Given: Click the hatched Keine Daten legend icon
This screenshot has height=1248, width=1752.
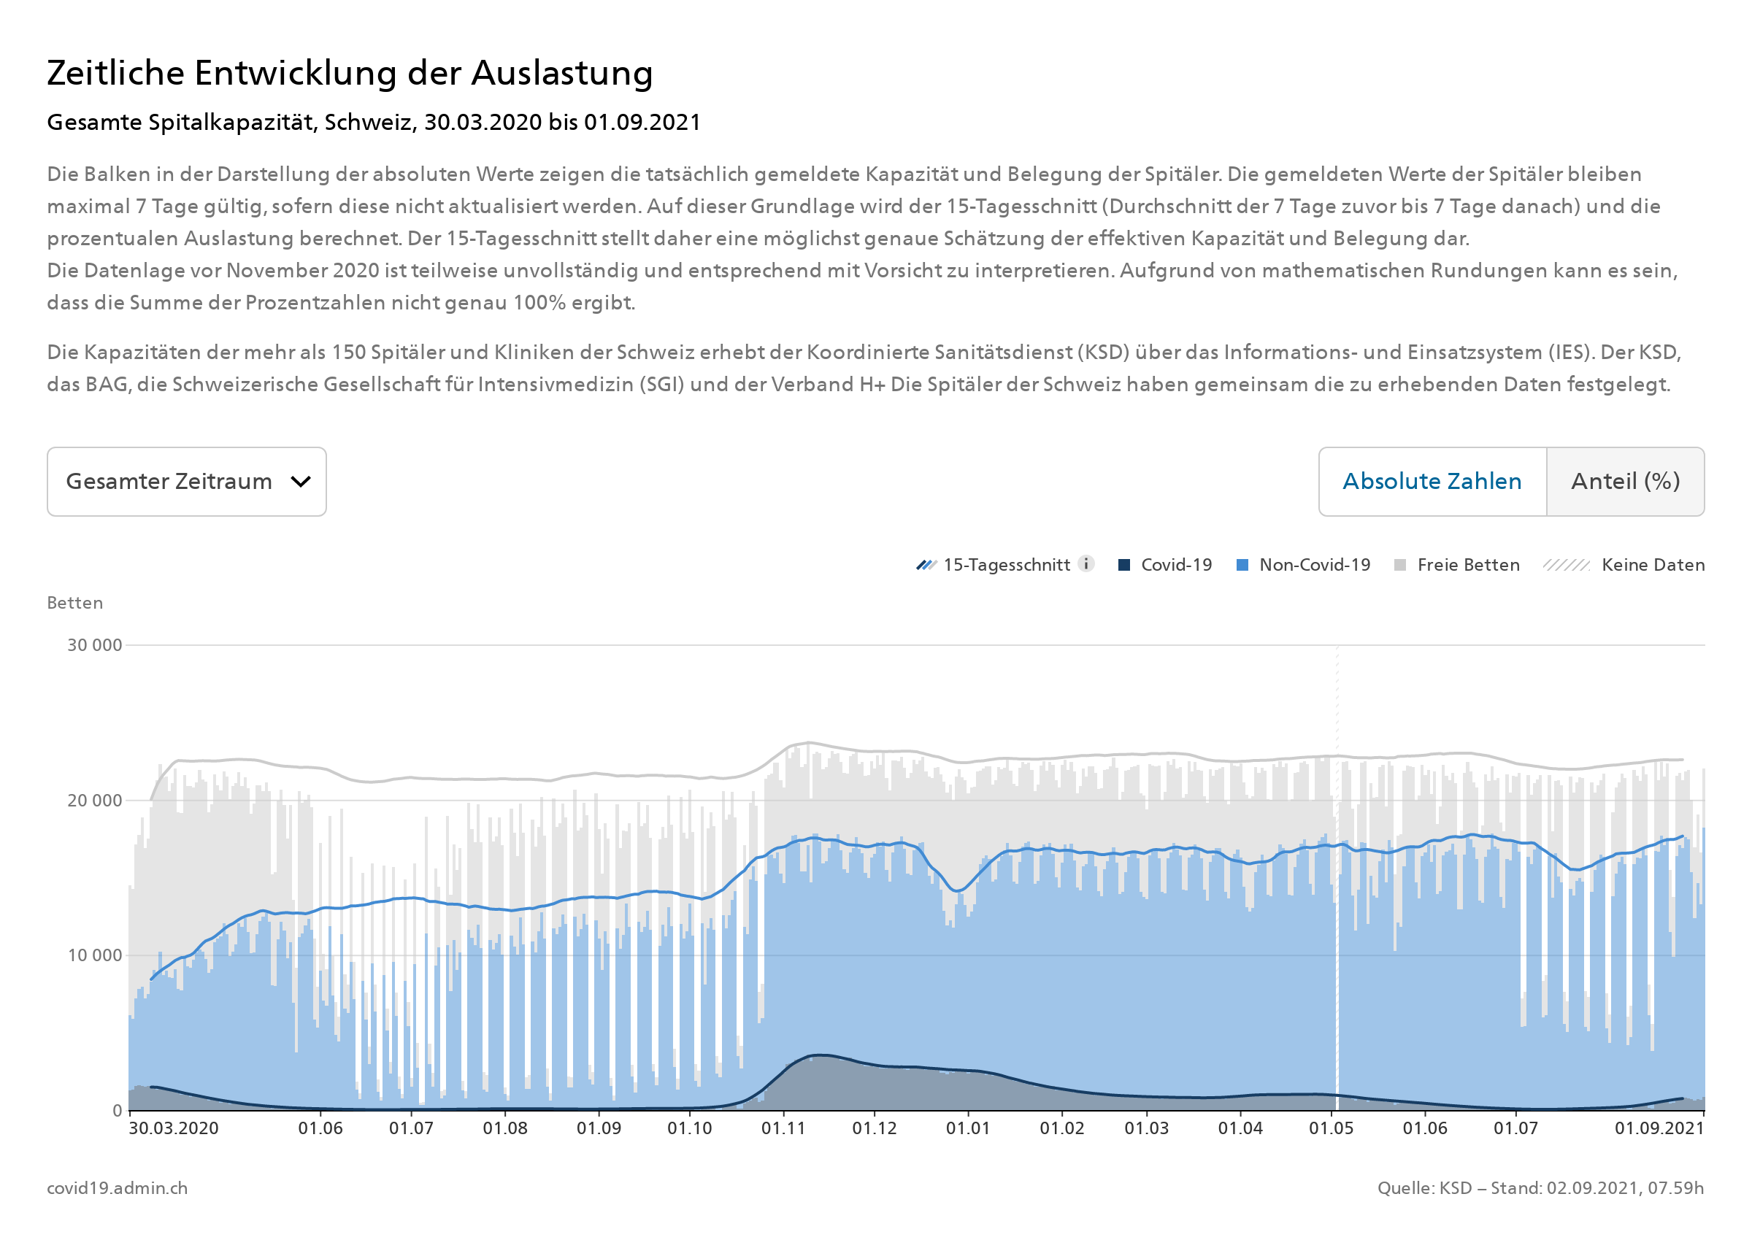Looking at the screenshot, I should click(1566, 565).
